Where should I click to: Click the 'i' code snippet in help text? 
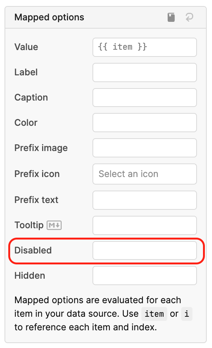187,314
